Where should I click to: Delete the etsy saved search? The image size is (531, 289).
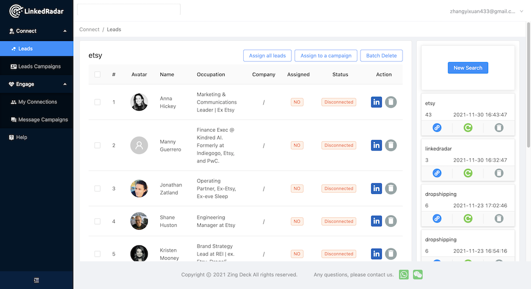click(499, 127)
